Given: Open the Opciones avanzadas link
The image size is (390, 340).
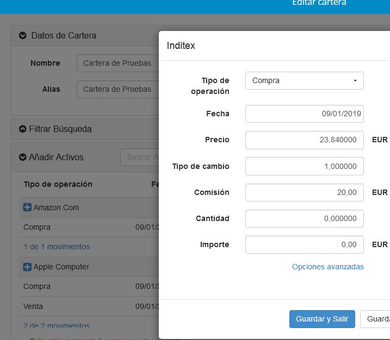Looking at the screenshot, I should tap(328, 267).
